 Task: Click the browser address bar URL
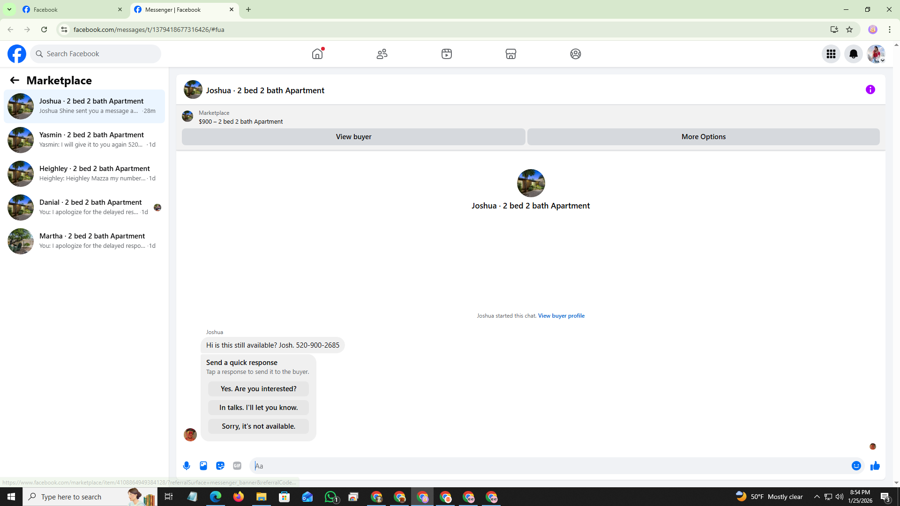click(149, 30)
